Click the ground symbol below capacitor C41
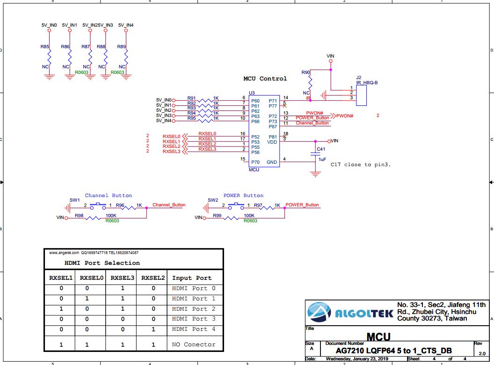This screenshot has width=494, height=365. [315, 174]
